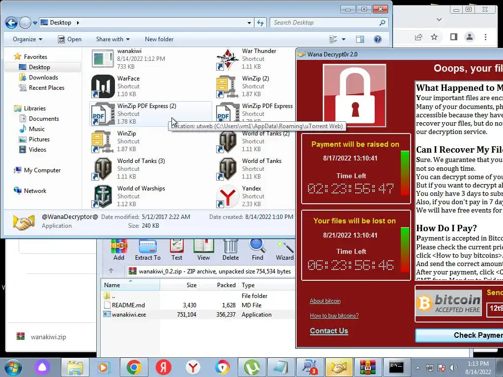Open Downloads in navigation pane
The width and height of the screenshot is (503, 377).
(x=39, y=77)
